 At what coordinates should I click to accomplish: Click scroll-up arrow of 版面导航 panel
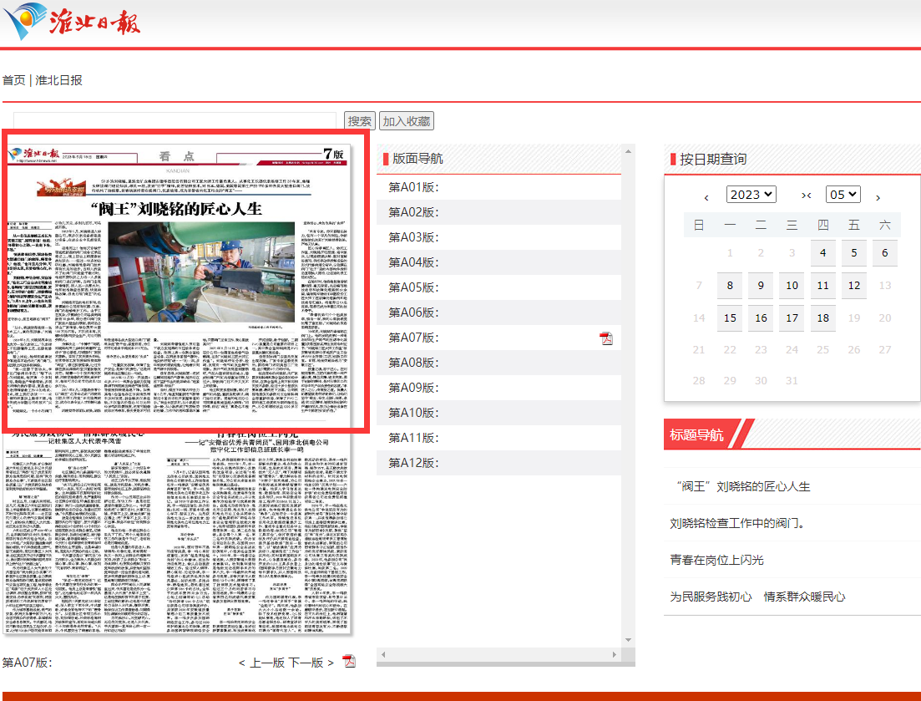pyautogui.click(x=629, y=150)
